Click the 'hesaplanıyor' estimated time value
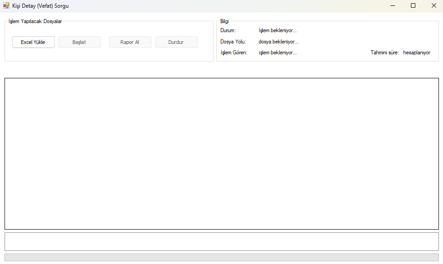 tap(417, 53)
